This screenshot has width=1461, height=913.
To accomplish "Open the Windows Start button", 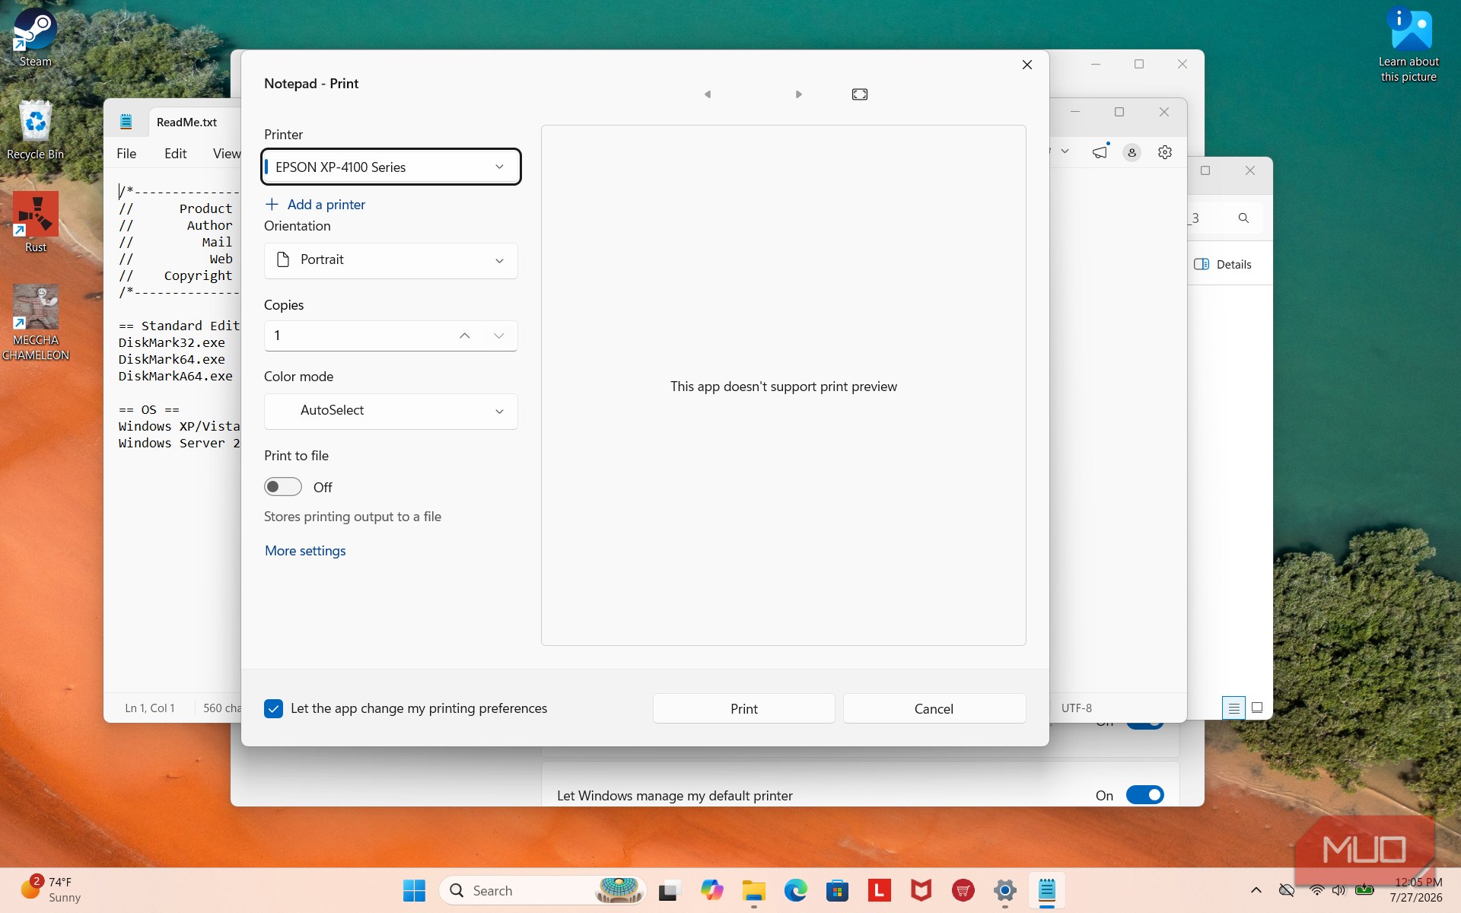I will 414,890.
